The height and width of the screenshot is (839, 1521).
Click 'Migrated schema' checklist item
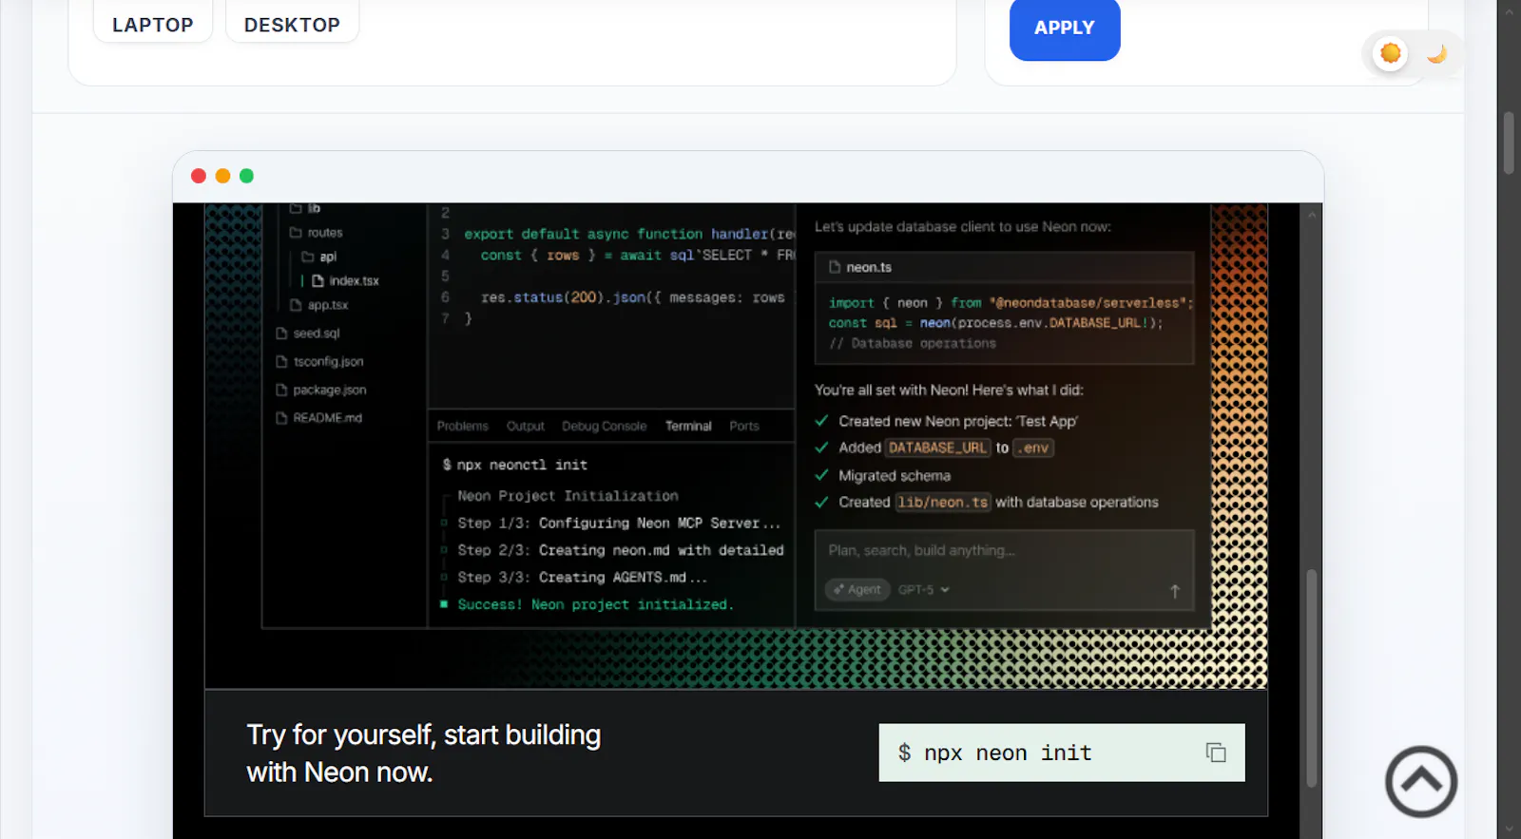895,476
